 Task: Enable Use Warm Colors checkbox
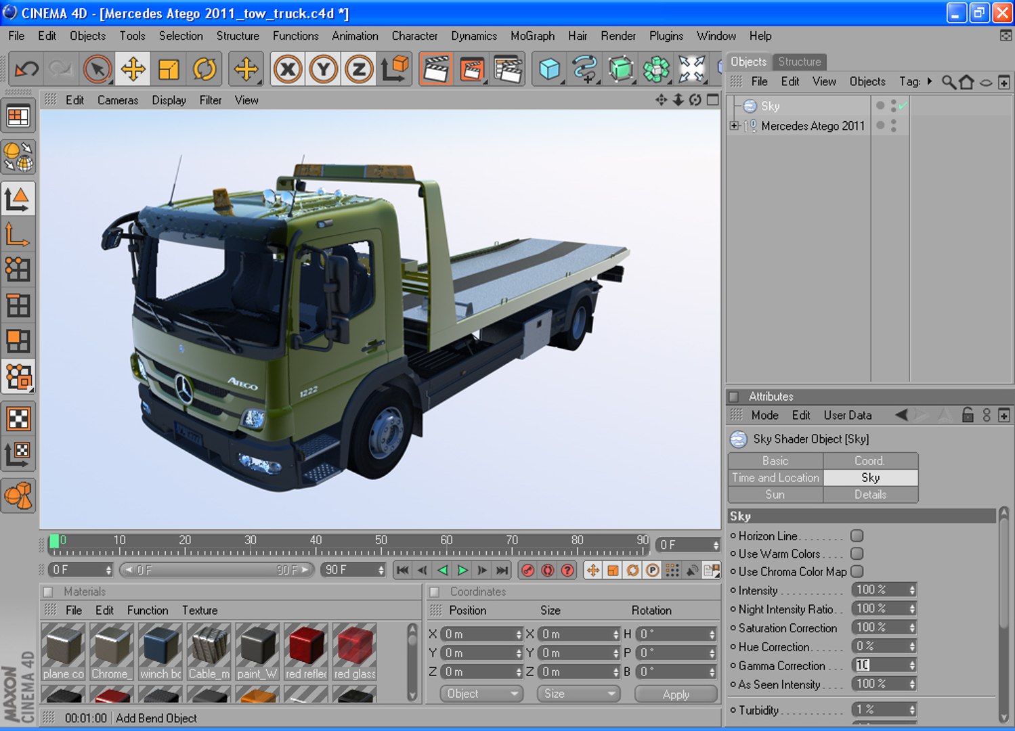(857, 554)
